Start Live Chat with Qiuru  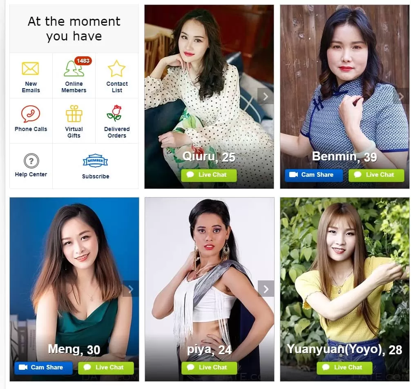209,175
